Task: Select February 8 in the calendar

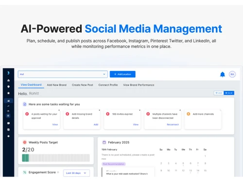Action: pyautogui.click(x=205, y=164)
